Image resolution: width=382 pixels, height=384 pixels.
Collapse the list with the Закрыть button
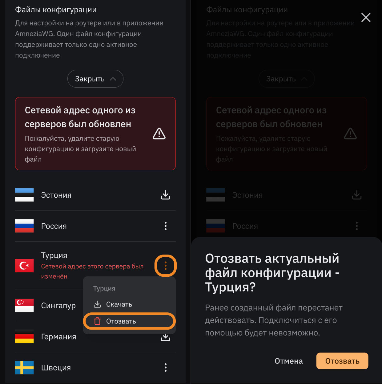point(95,79)
